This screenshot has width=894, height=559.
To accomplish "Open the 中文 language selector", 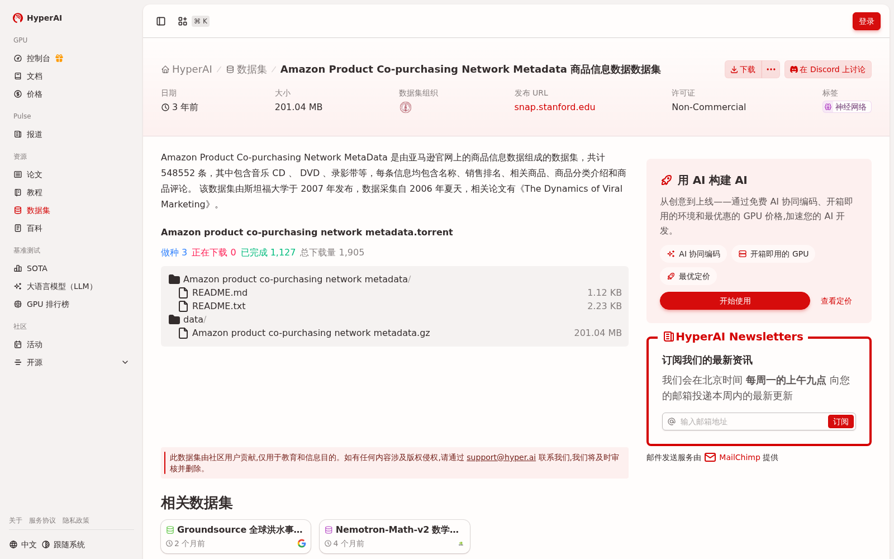I will [x=23, y=544].
